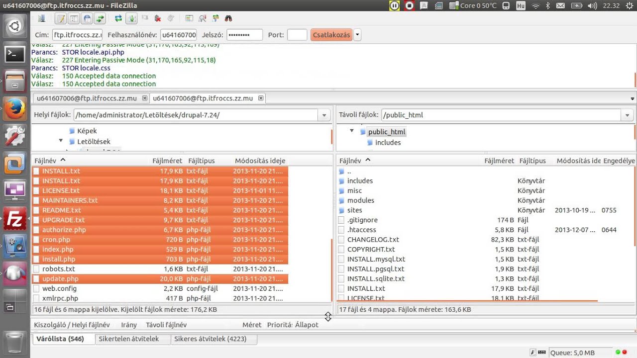Click the Port input field
637x358 pixels.
pyautogui.click(x=297, y=35)
